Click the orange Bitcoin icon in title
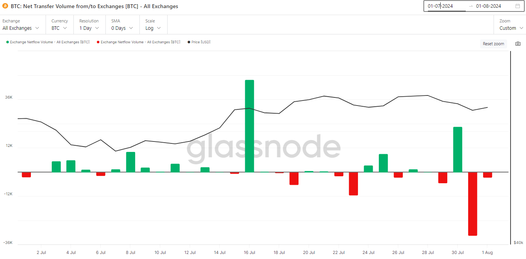Screen dimensions: 526x259 (x=5, y=6)
